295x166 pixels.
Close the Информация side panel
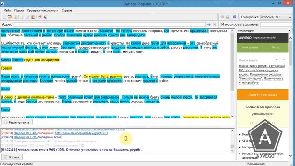(x=290, y=30)
